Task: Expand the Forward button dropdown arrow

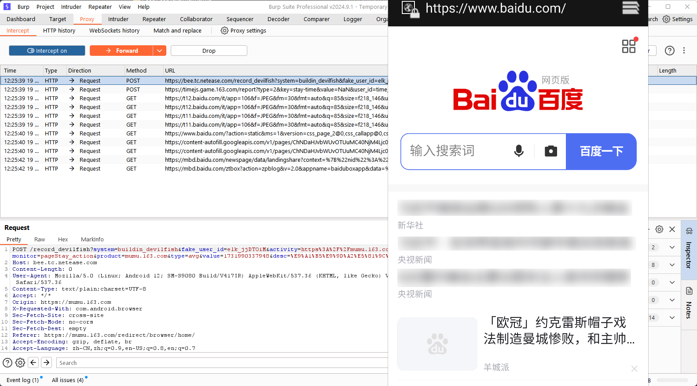Action: [159, 51]
